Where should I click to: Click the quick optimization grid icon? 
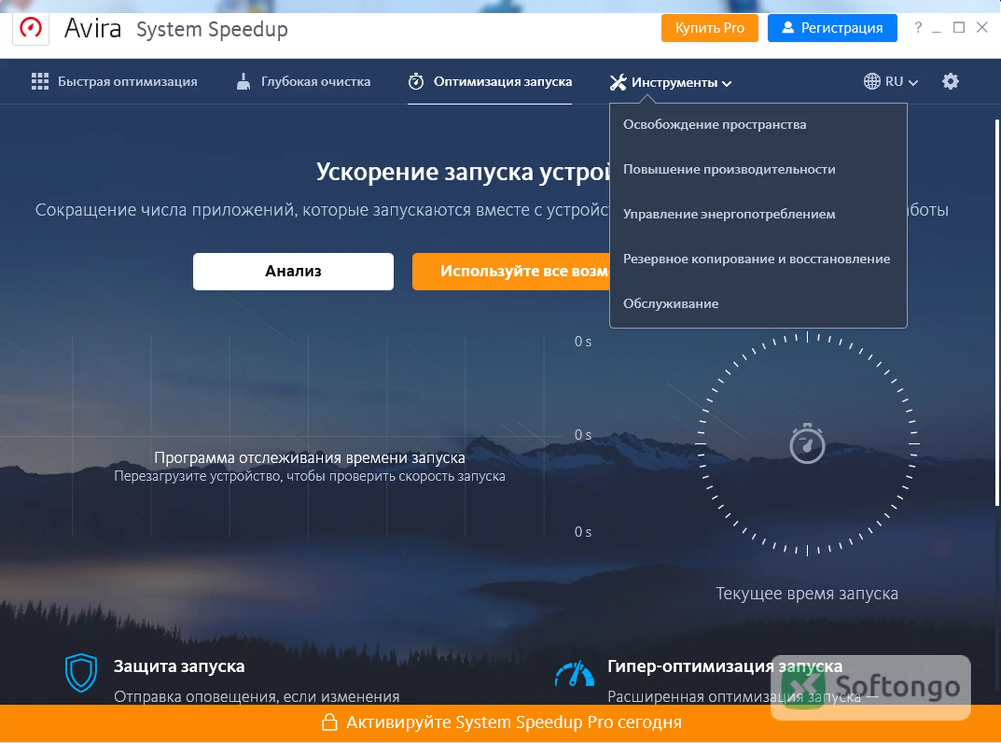[40, 81]
